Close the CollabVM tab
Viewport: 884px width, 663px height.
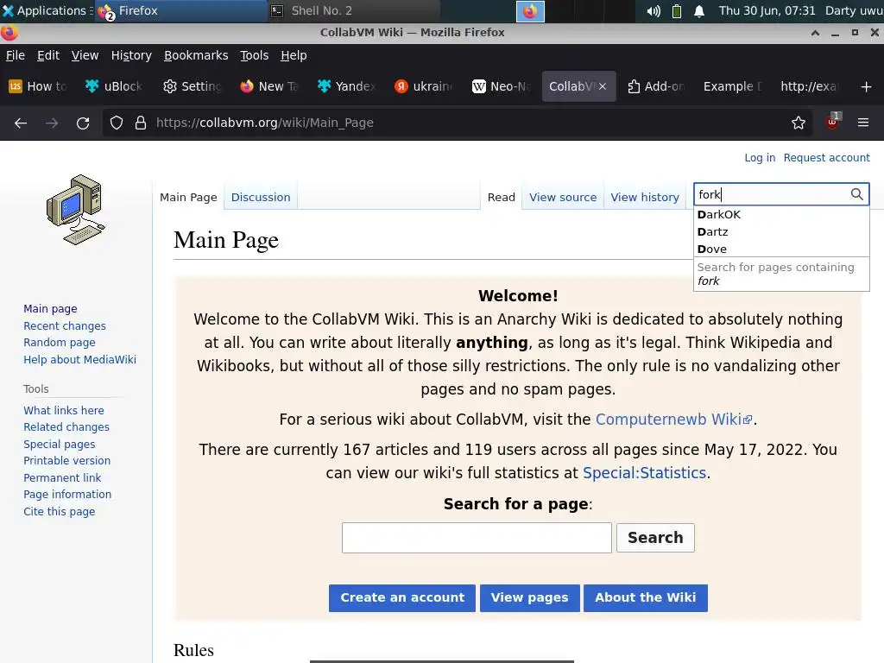pos(603,86)
